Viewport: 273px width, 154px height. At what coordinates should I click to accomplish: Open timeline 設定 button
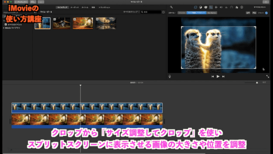[x=264, y=82]
